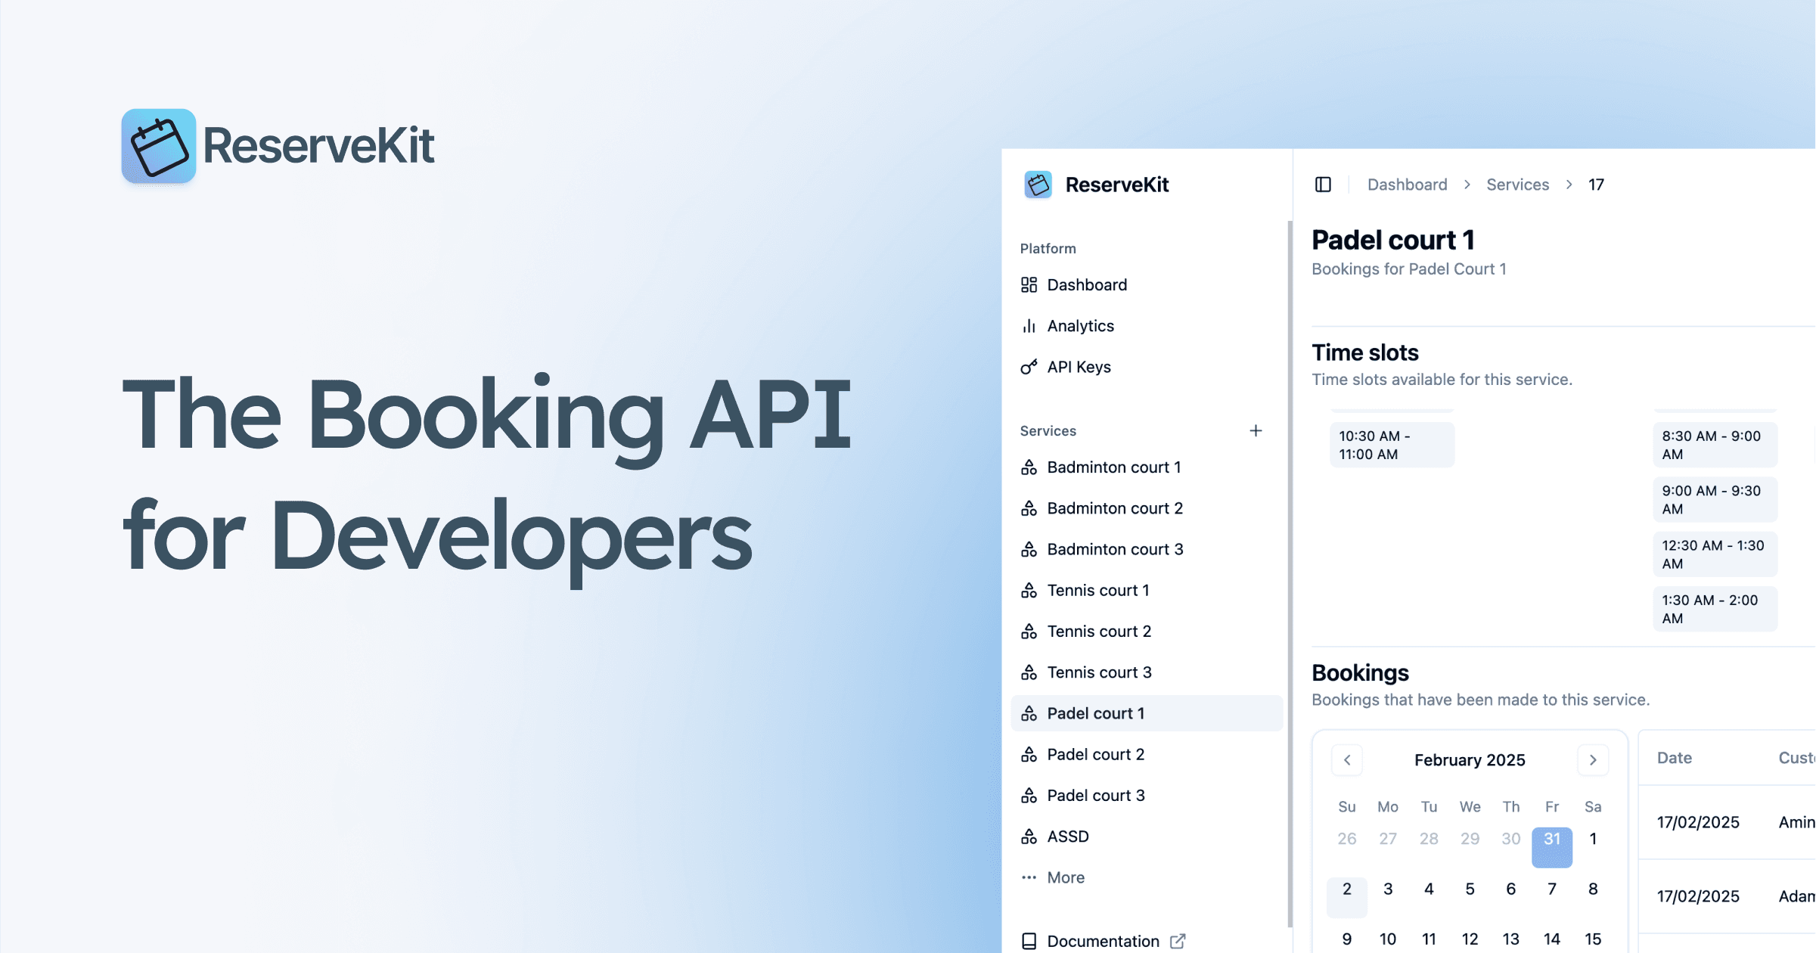
Task: Click Badminton court 2 shapes icon
Action: (x=1029, y=508)
